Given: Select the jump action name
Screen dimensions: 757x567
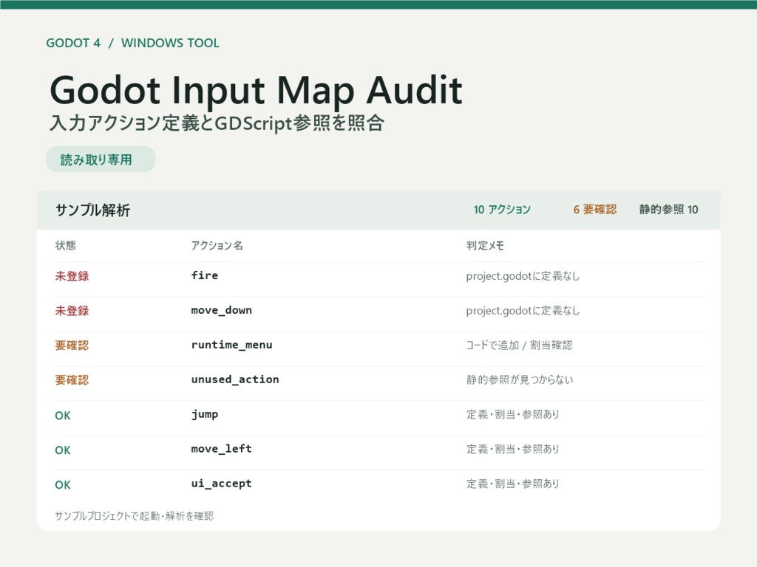Looking at the screenshot, I should [x=205, y=415].
